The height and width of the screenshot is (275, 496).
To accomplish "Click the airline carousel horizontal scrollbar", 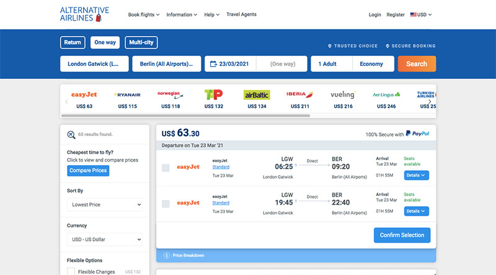I will coord(185,115).
